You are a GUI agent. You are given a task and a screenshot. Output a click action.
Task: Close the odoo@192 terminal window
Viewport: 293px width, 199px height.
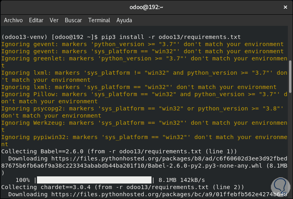[x=285, y=7]
